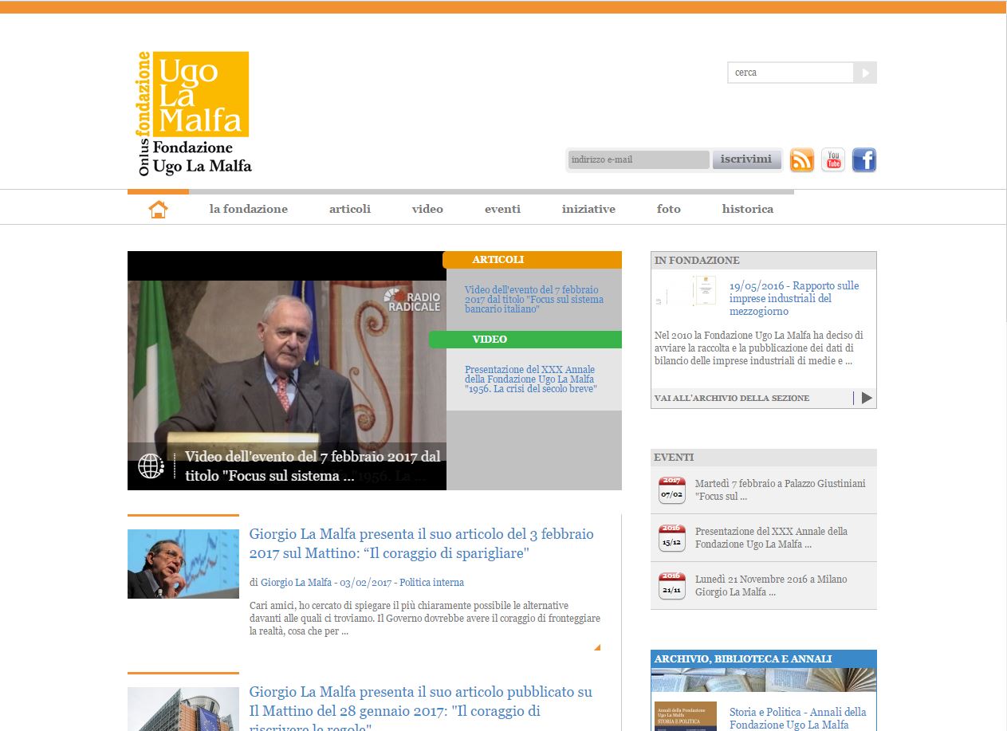Open 'Storia e Politica - Annali' link

798,718
